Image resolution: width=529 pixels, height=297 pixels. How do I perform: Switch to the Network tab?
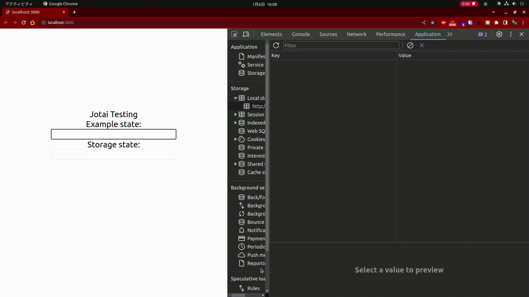(x=357, y=34)
